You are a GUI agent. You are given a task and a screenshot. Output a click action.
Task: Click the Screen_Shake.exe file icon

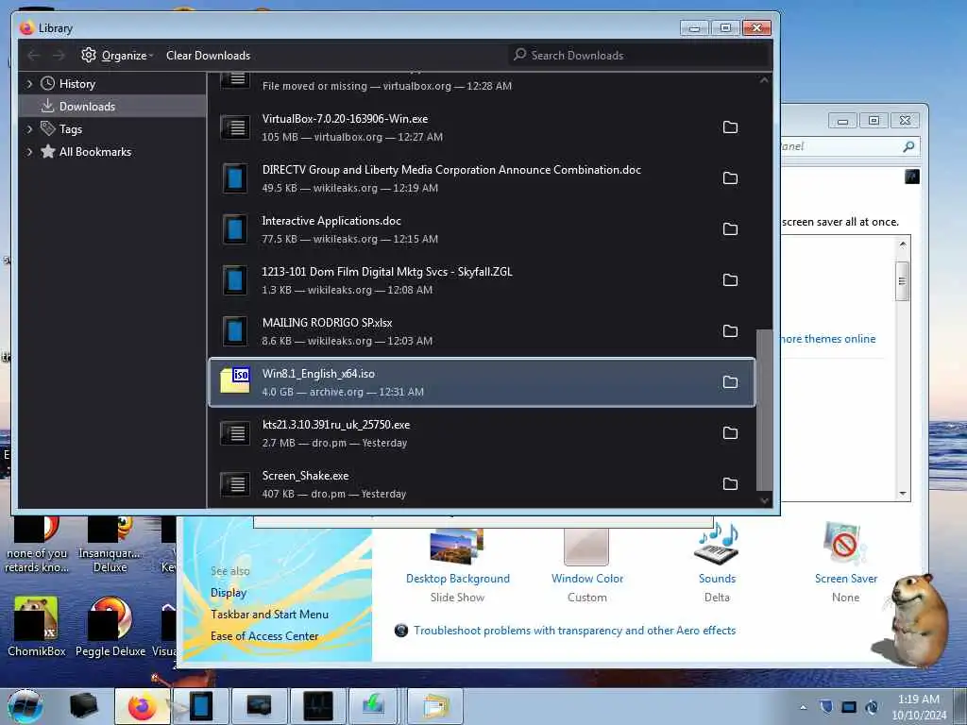235,484
